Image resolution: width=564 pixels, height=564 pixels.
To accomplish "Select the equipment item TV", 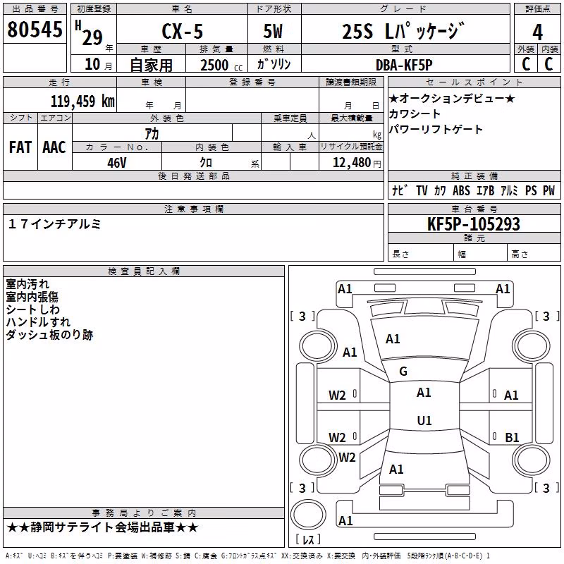I will coord(422,190).
